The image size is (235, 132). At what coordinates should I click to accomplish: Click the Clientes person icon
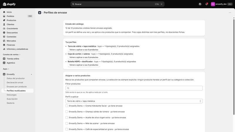4,24
